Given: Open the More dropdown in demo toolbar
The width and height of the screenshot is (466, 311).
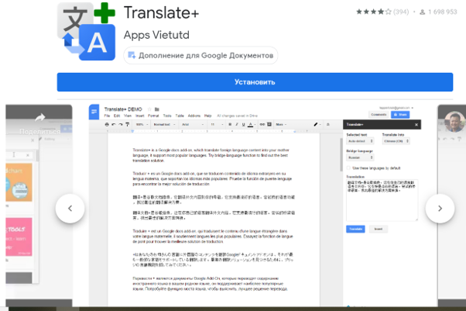Looking at the screenshot, I should click(x=281, y=125).
